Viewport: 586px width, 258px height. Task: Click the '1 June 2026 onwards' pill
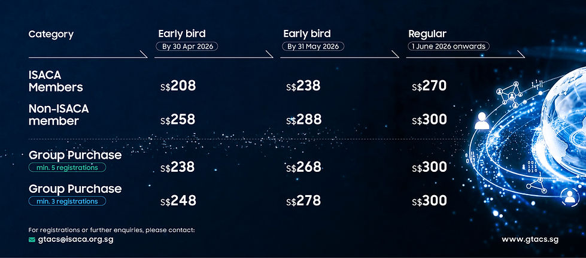tap(448, 46)
